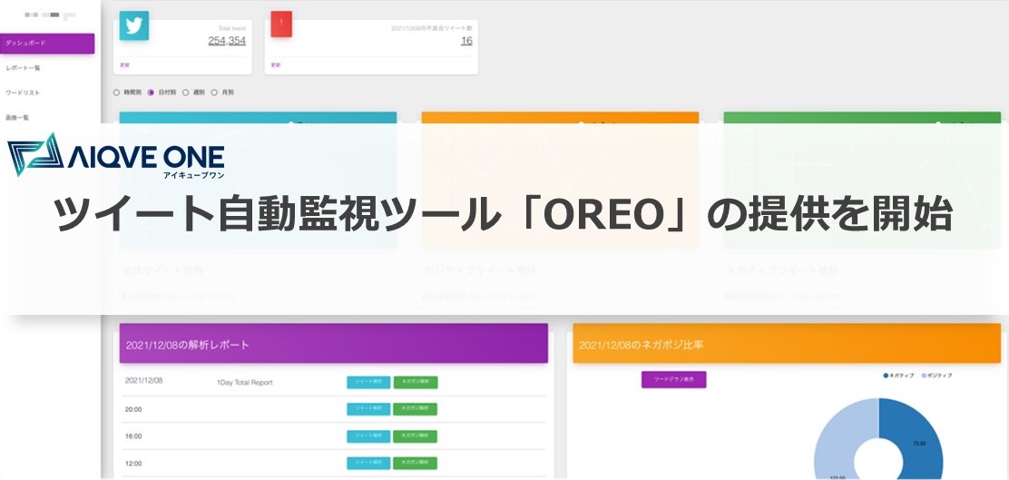Click the dark blue ネガティブ legend dot

pos(887,375)
